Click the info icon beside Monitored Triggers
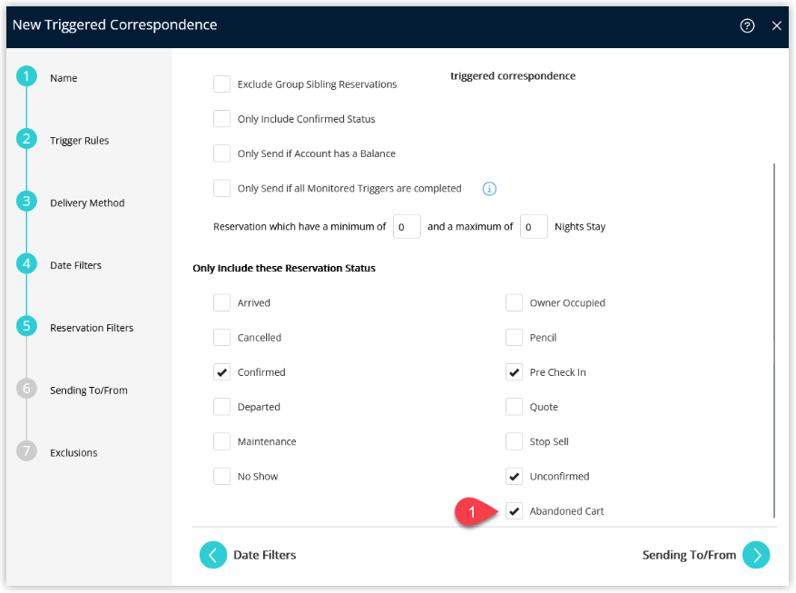 pyautogui.click(x=489, y=189)
